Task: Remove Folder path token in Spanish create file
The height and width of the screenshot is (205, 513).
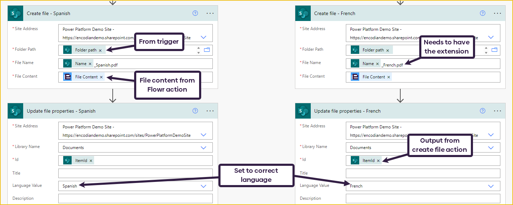Action: pyautogui.click(x=100, y=50)
